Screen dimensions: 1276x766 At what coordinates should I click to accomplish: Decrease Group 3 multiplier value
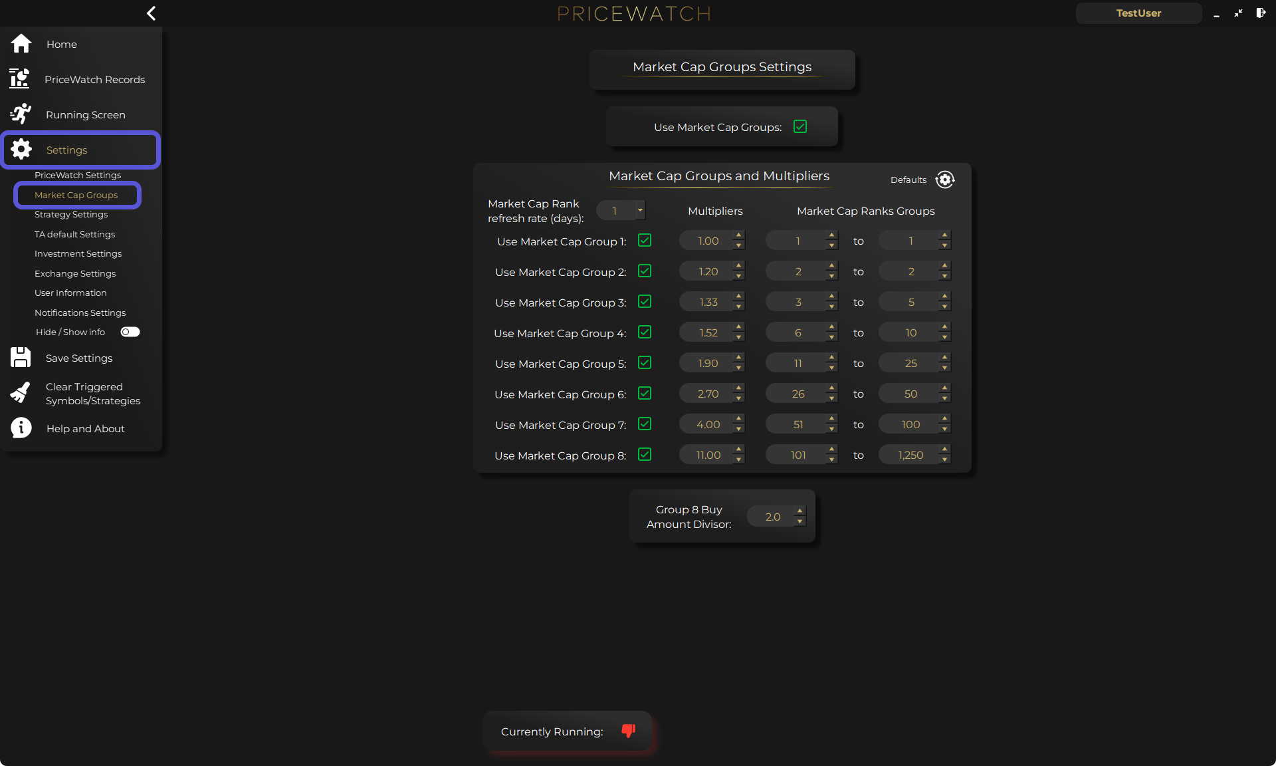pyautogui.click(x=738, y=307)
